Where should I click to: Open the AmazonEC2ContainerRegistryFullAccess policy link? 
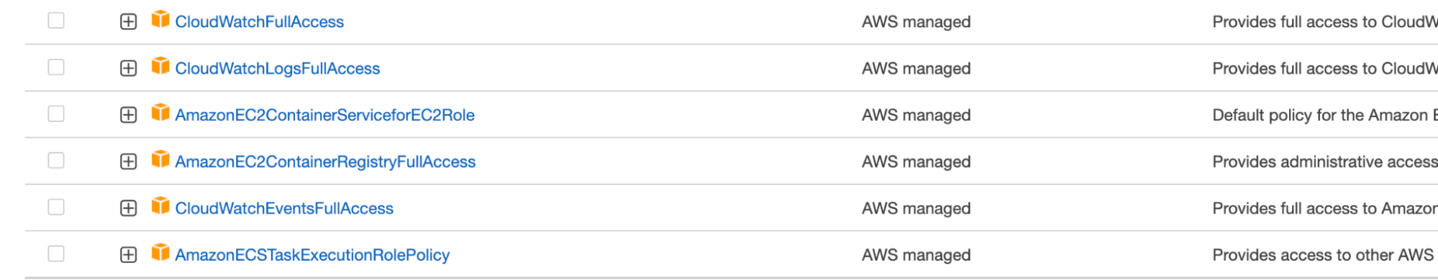click(325, 162)
